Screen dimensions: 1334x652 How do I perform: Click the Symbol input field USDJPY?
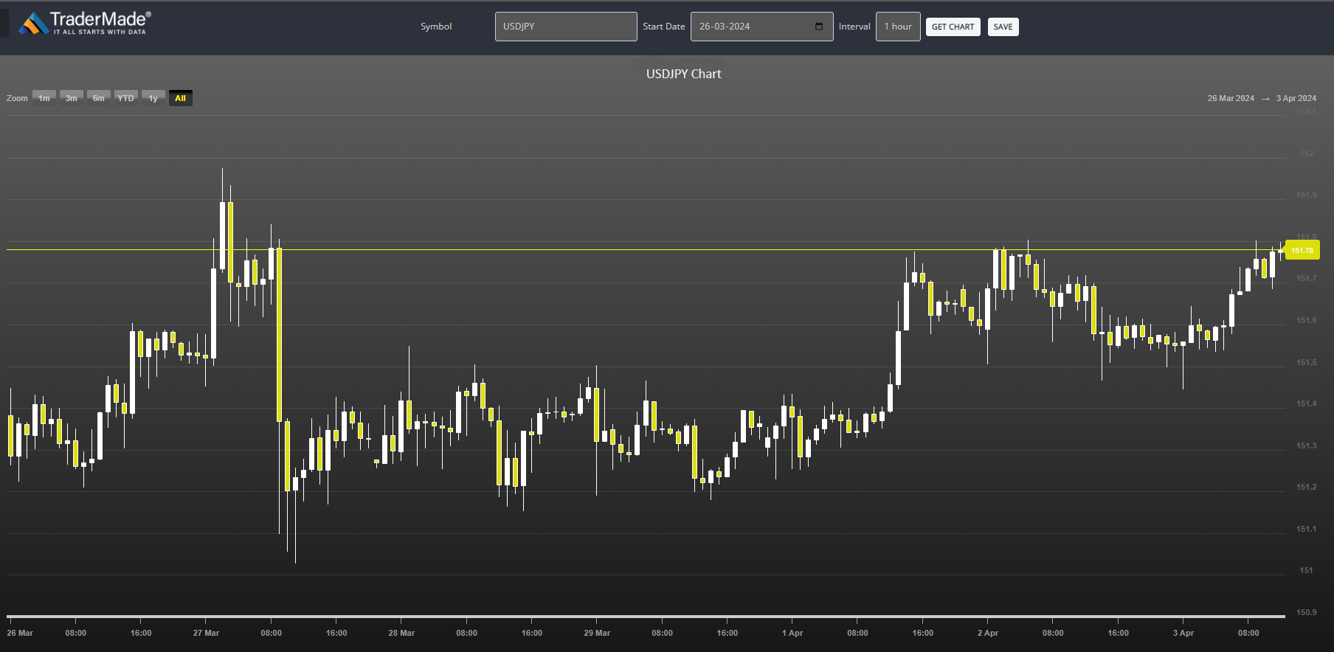[566, 27]
